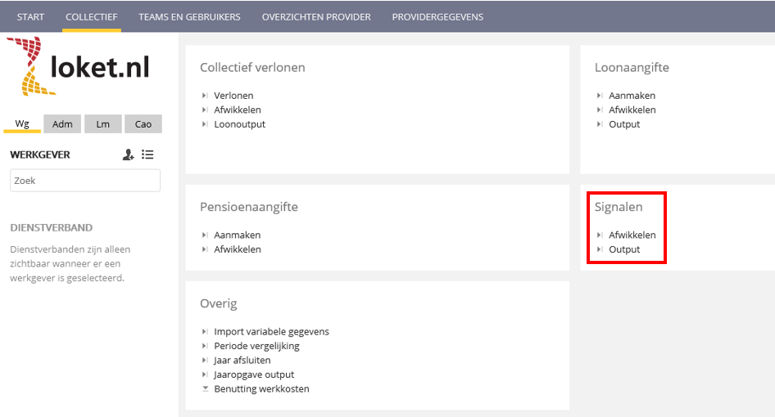The image size is (775, 417).
Task: Click Output under Signalen
Action: pos(624,249)
